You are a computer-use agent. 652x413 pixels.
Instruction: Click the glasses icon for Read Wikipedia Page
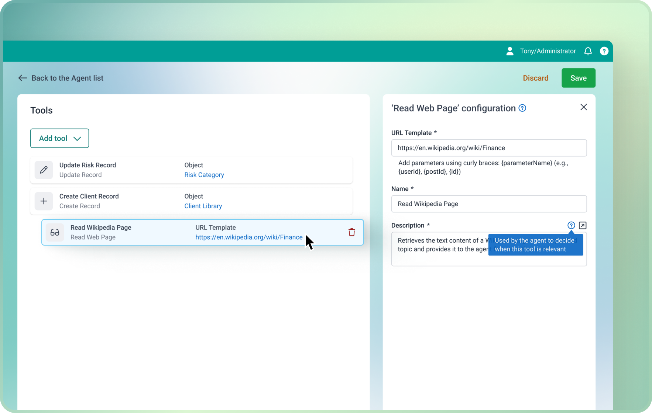click(x=55, y=232)
